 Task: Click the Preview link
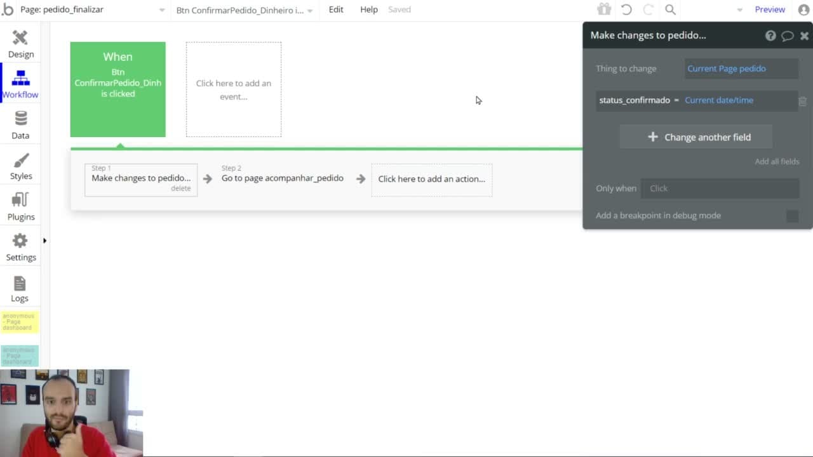click(770, 10)
